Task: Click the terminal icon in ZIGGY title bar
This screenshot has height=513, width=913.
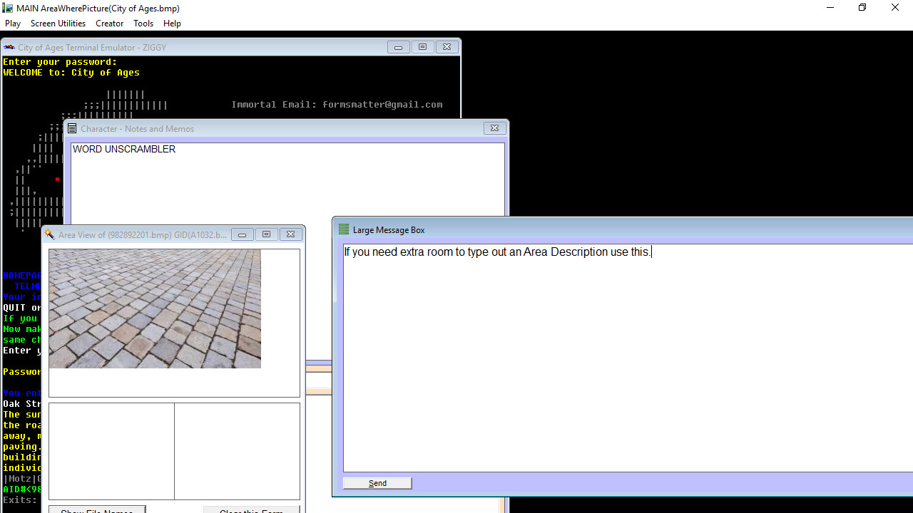Action: [9, 47]
